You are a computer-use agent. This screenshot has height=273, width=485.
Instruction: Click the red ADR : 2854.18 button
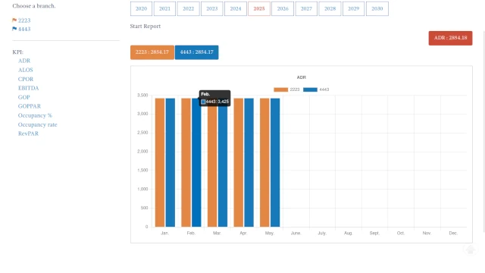click(x=450, y=38)
